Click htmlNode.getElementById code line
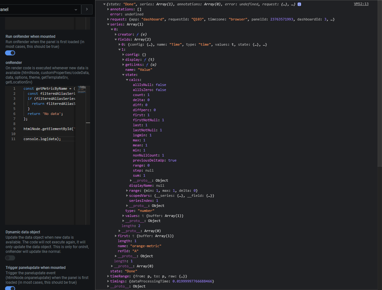Screen dimensions: 382x290 [49, 129]
